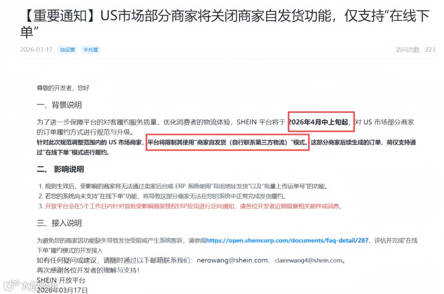Viewport: 444px width, 294px height.
Task: Click the 二、影响说明 section heading
Action: point(60,169)
